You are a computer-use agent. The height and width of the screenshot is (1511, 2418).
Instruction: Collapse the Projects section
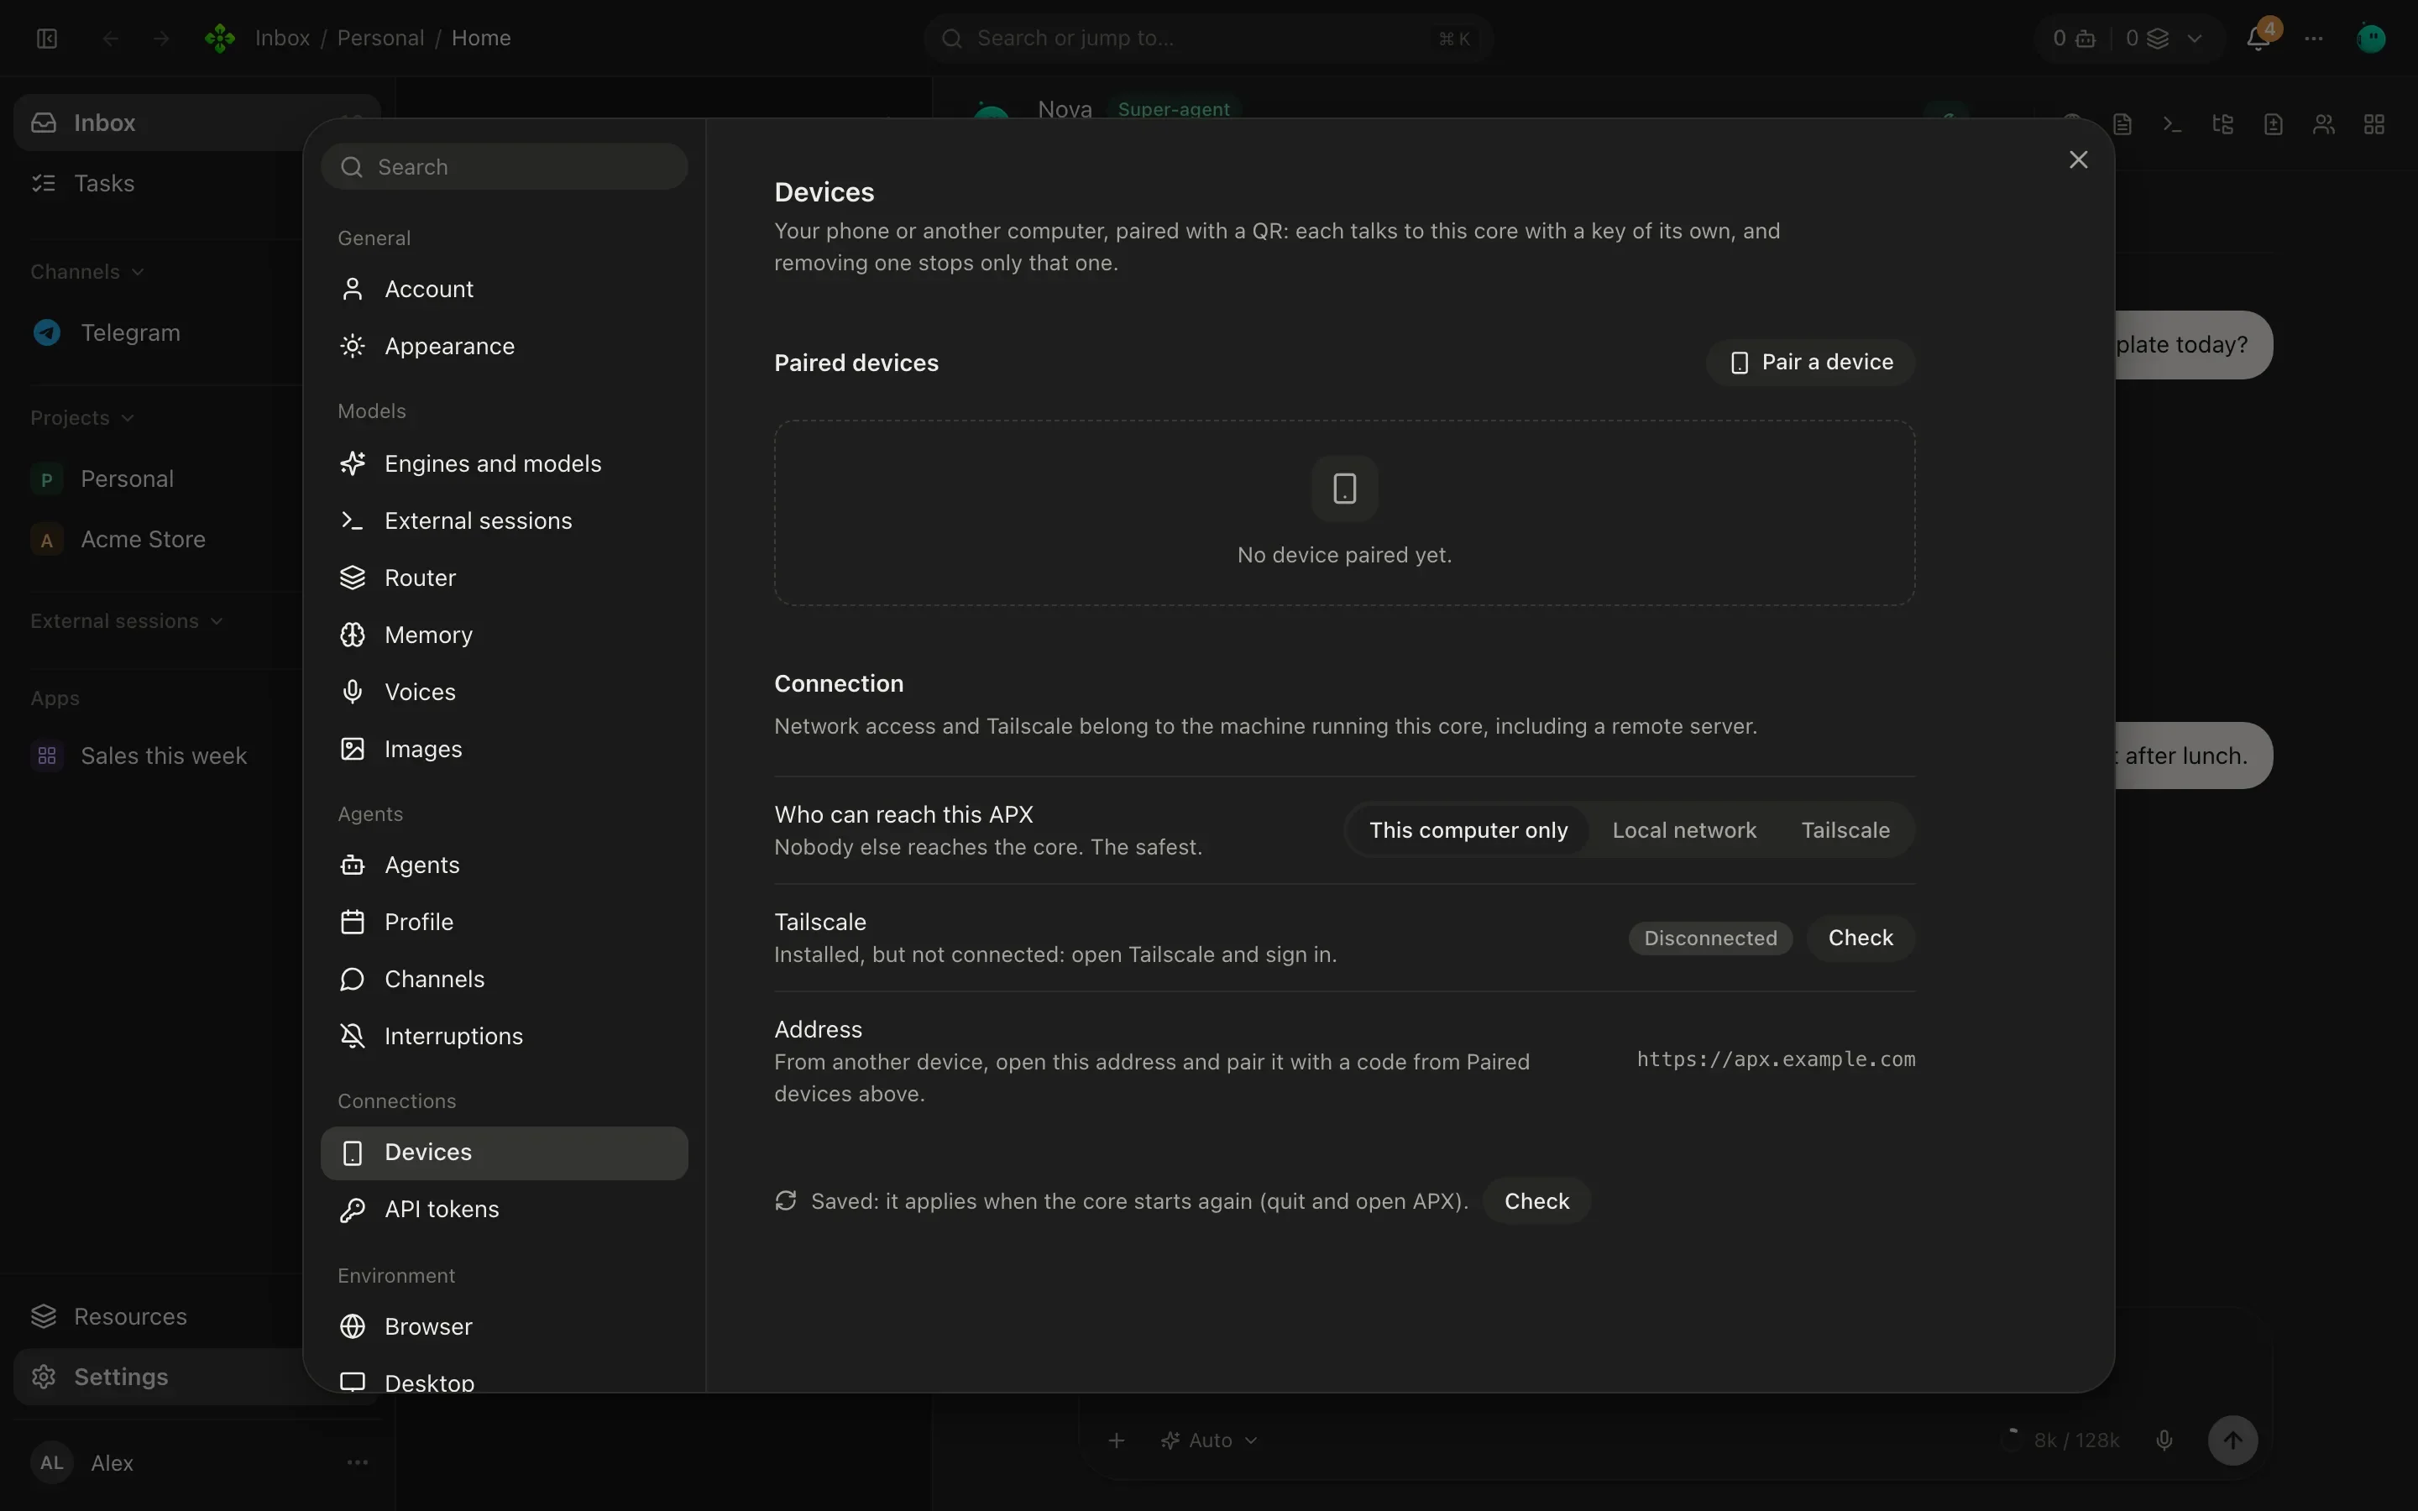click(x=82, y=418)
